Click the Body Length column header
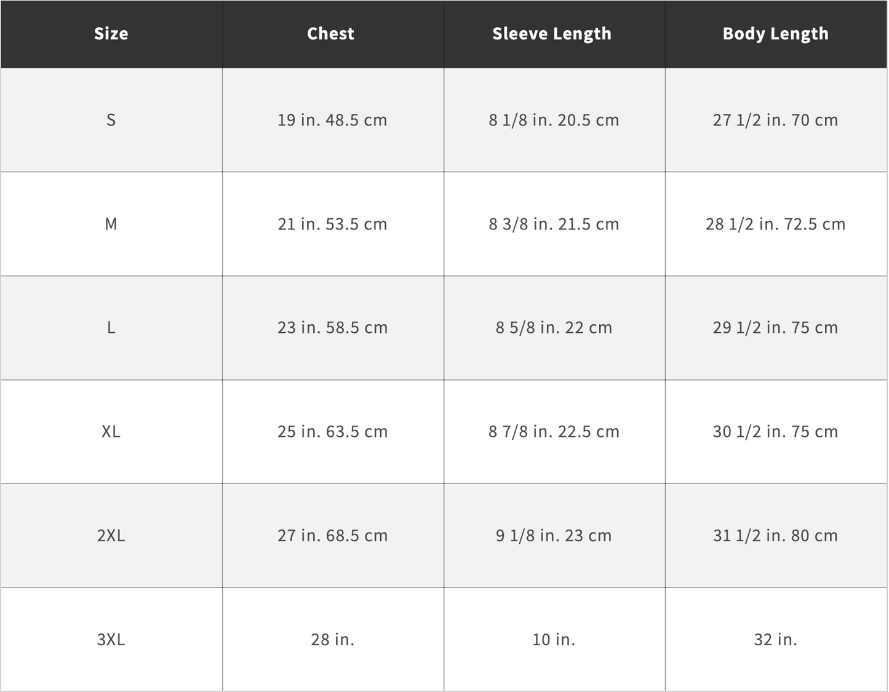The image size is (889, 692). pos(775,34)
